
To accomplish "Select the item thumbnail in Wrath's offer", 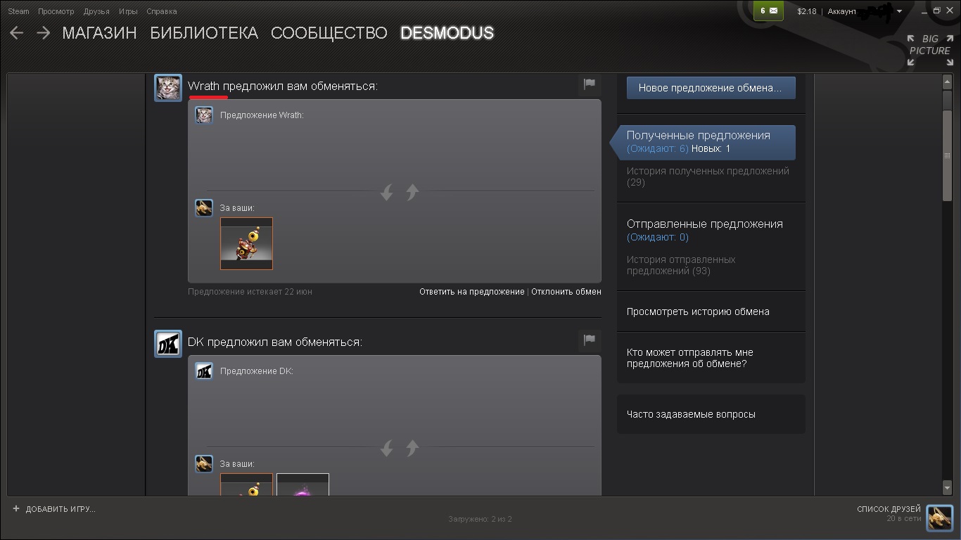I will [x=246, y=243].
